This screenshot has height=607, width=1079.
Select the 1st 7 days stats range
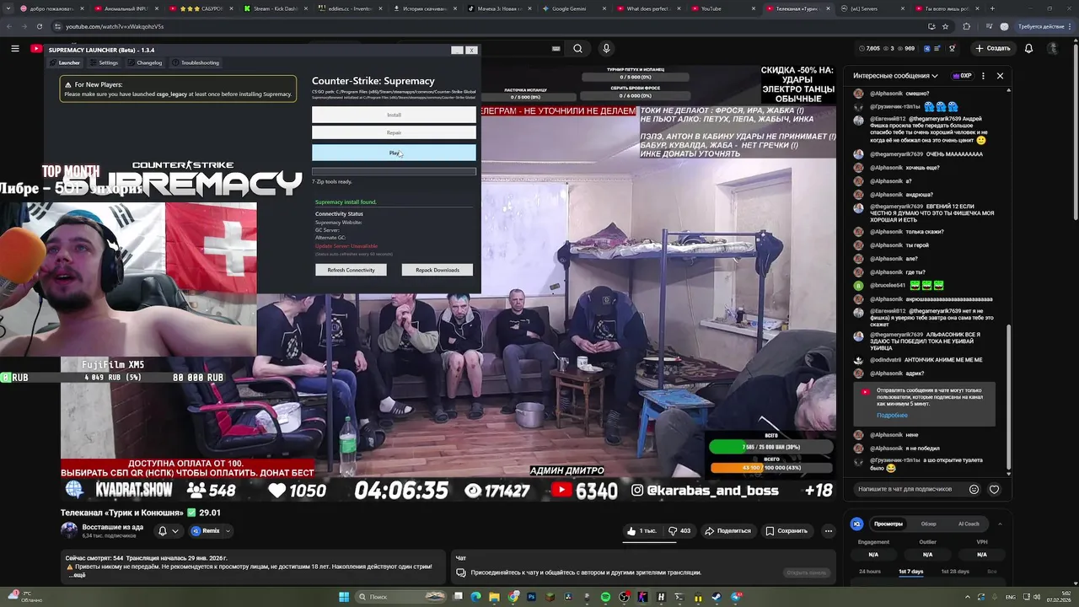(x=910, y=572)
